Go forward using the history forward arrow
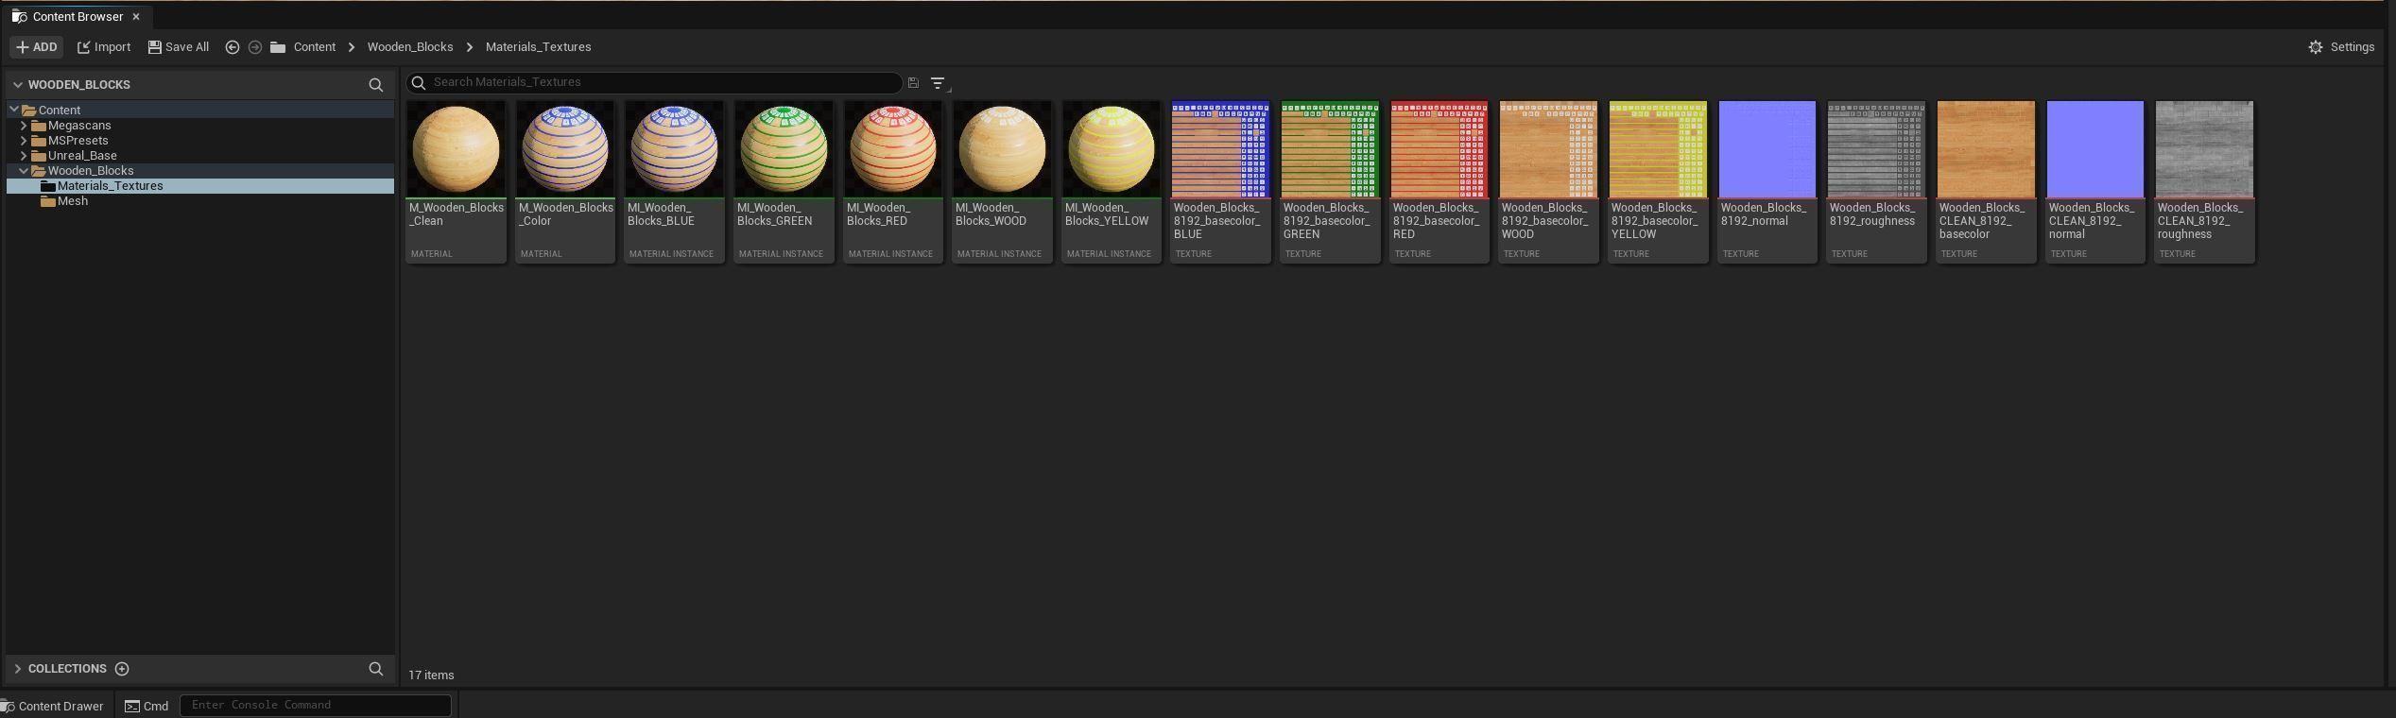The width and height of the screenshot is (2396, 718). [x=255, y=47]
